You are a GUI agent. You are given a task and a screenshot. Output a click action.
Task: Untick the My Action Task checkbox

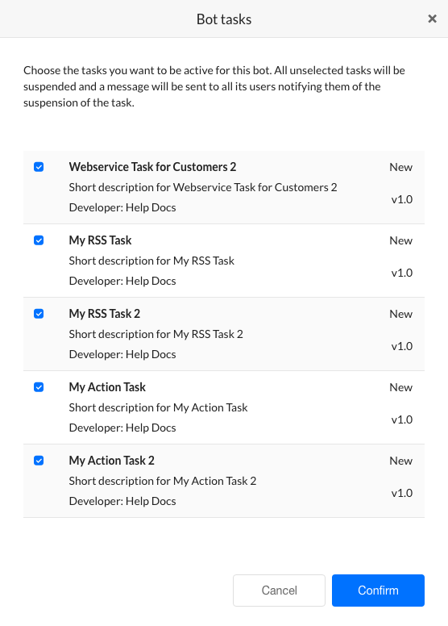(39, 387)
